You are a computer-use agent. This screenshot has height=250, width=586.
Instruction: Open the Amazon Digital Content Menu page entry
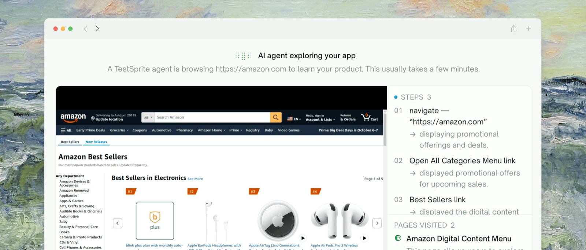459,239
